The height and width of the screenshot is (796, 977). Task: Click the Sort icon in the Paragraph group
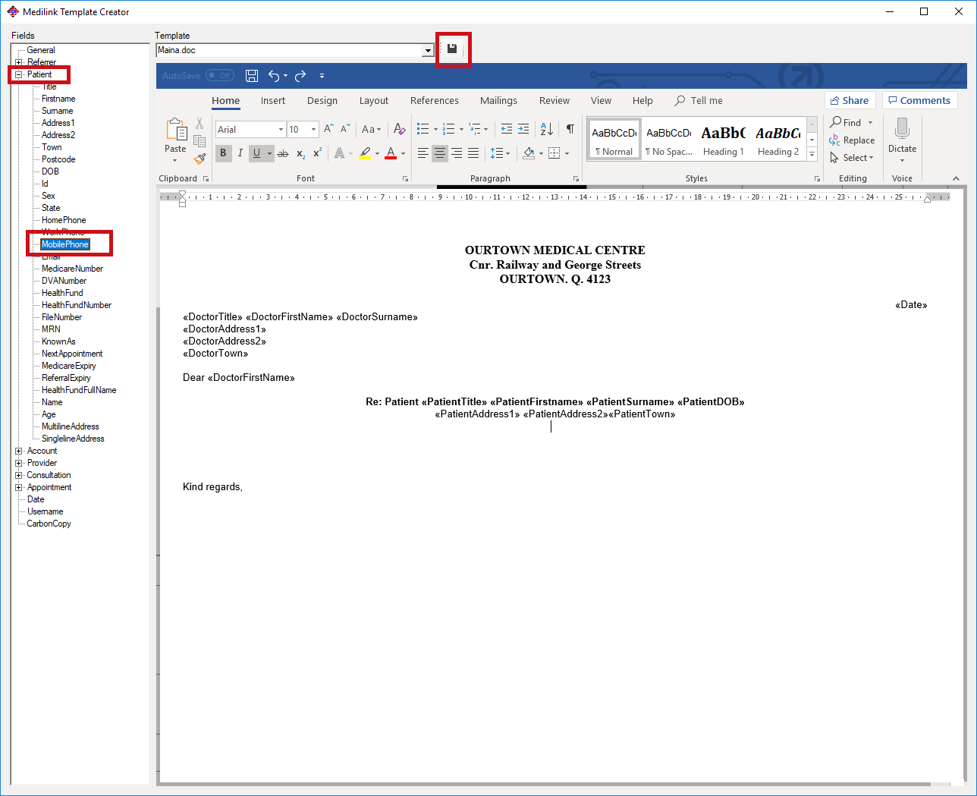546,129
